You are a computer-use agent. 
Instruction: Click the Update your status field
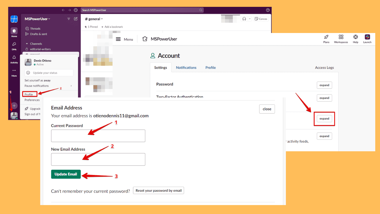(x=49, y=73)
